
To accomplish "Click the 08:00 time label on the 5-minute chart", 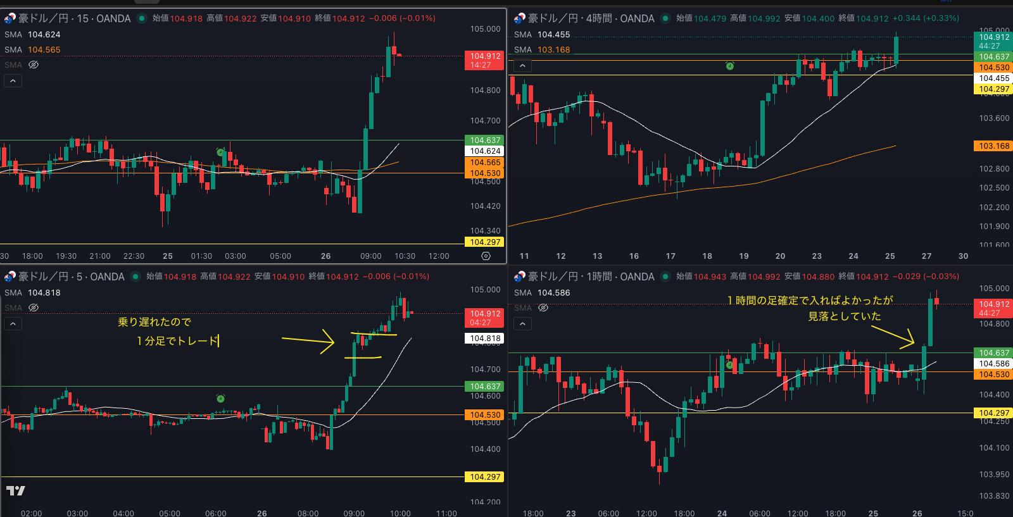I will [308, 513].
